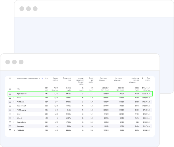Viewport: 174px width, 147px height.
Task: Tick the Organic Search row checkbox
Action: [10, 94]
